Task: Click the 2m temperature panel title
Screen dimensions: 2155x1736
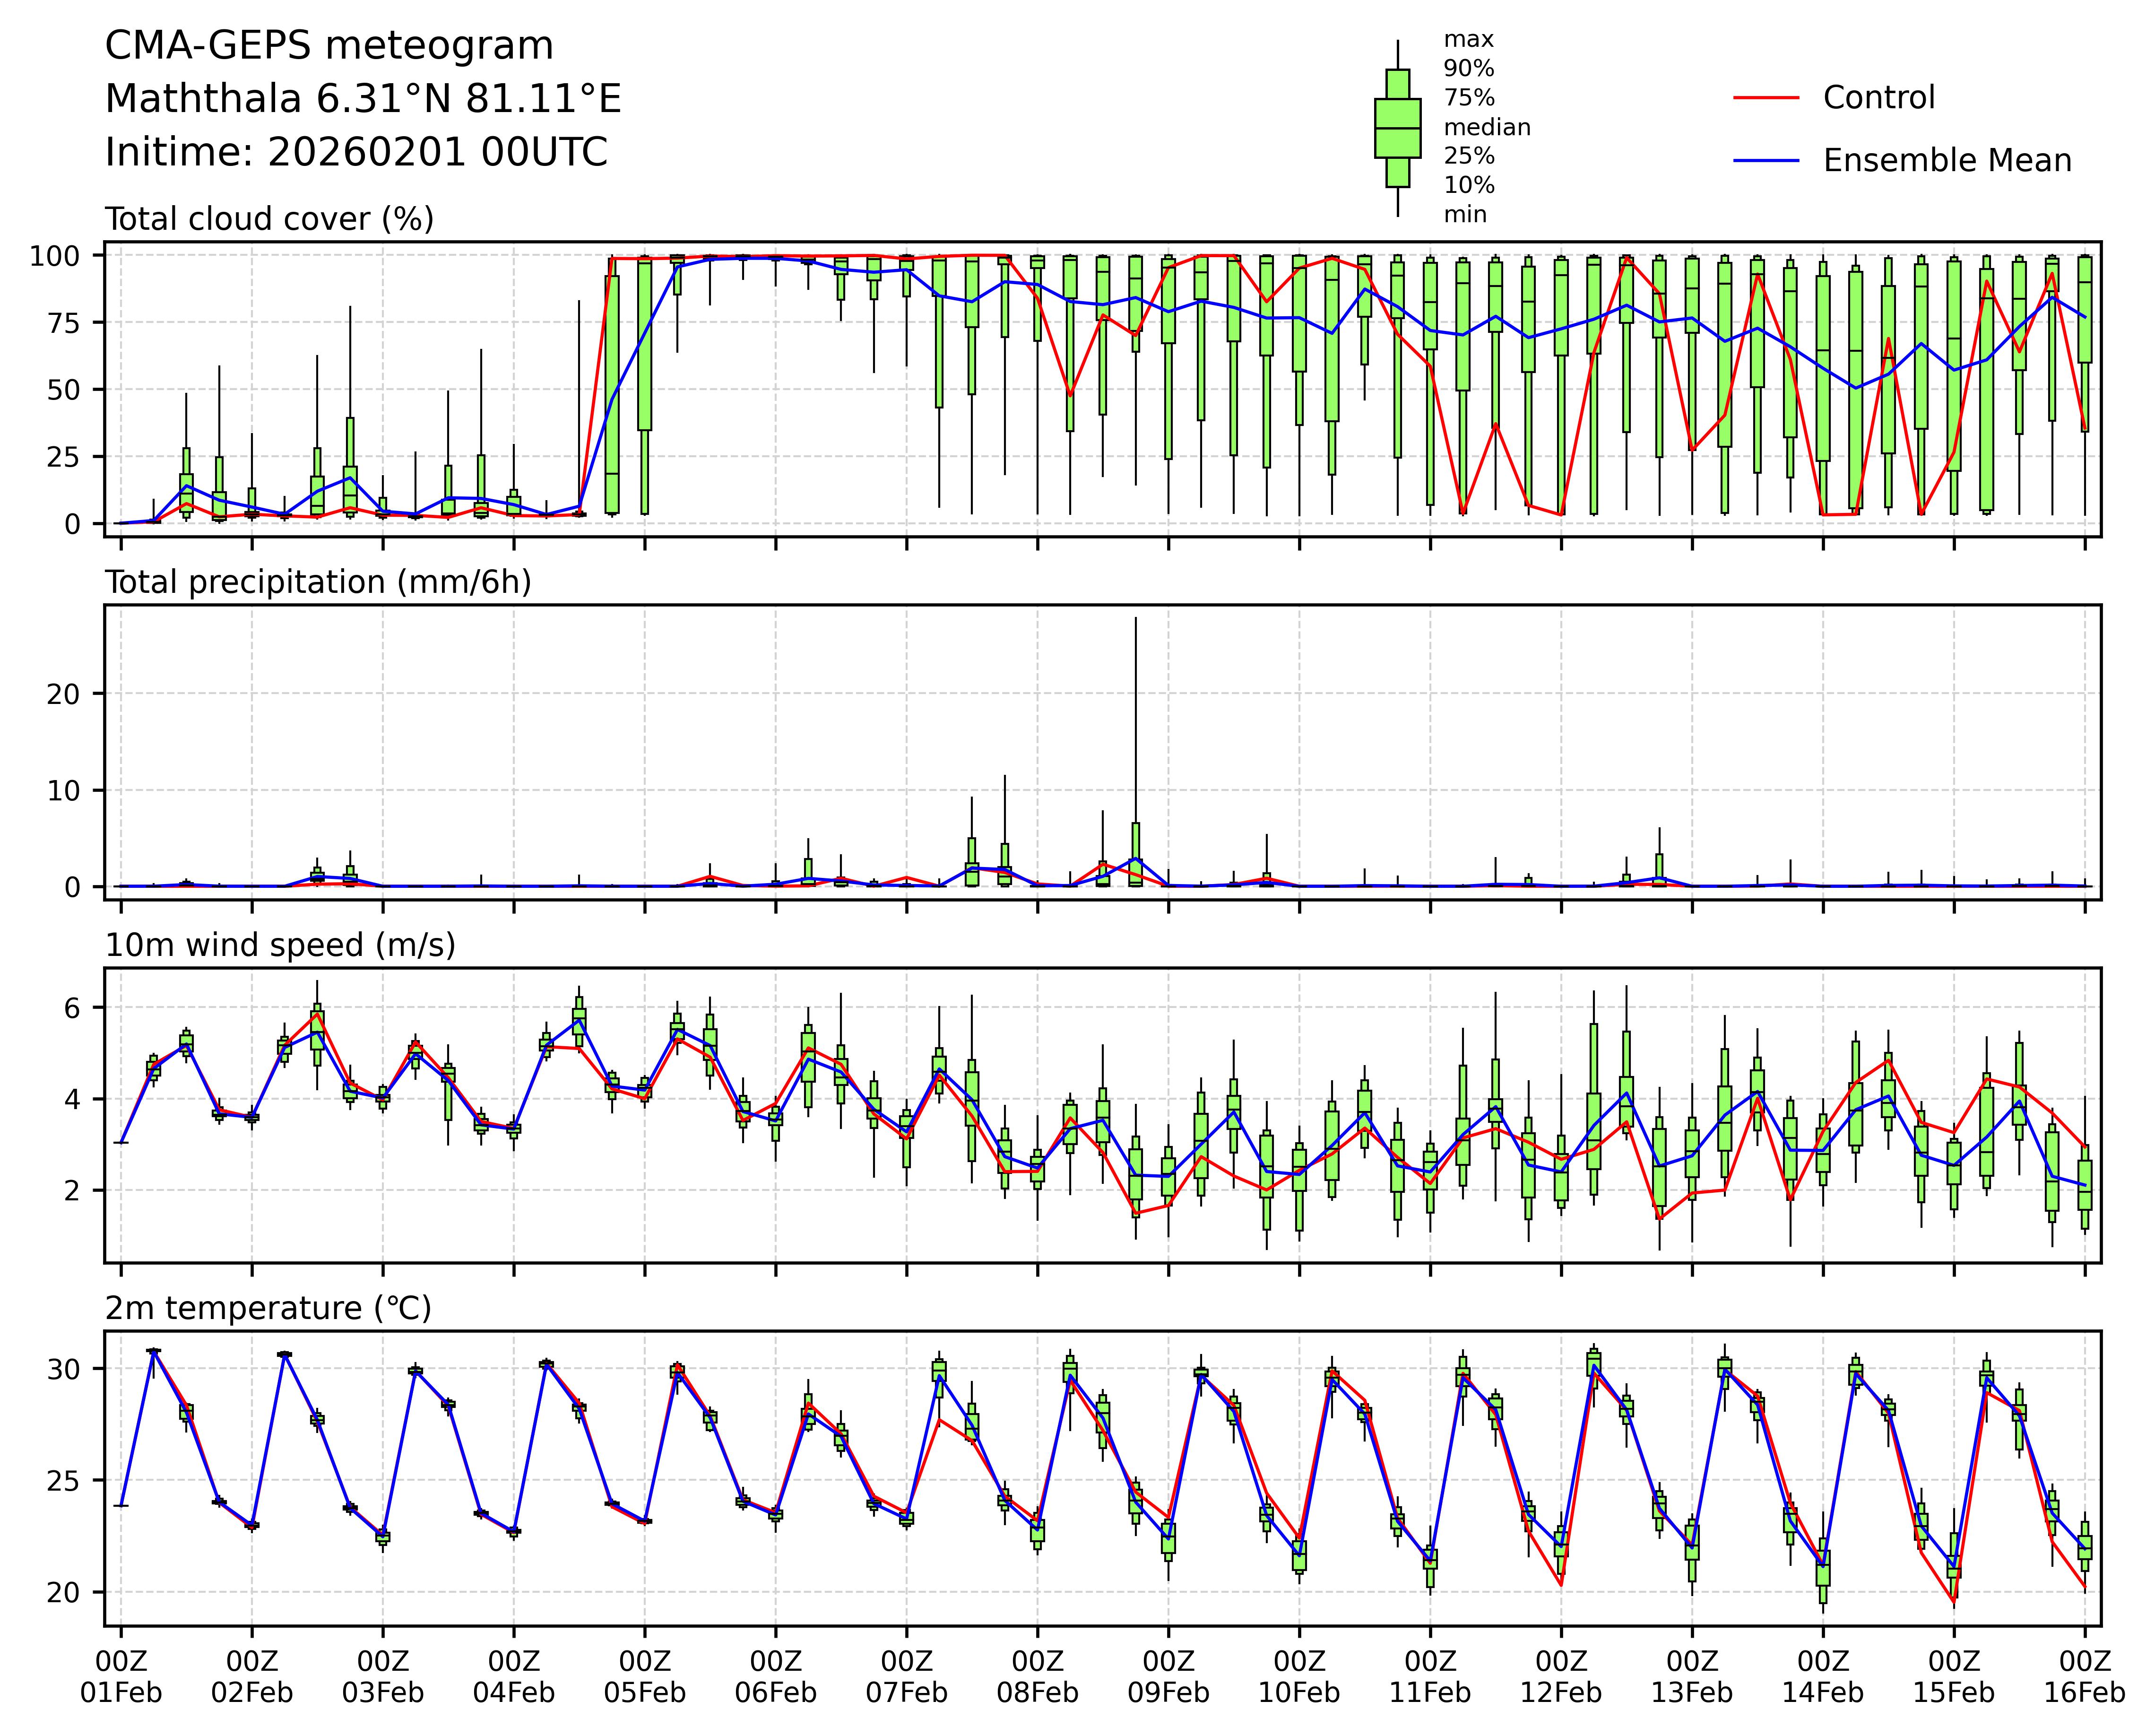Action: [x=268, y=1308]
